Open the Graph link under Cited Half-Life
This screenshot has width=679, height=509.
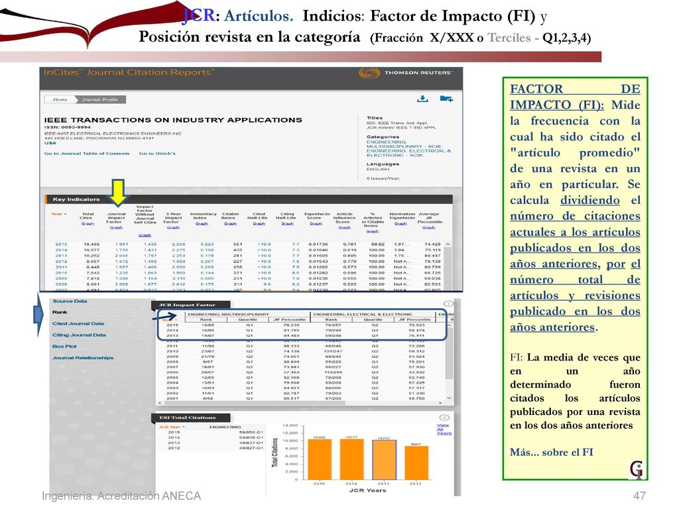pyautogui.click(x=259, y=223)
